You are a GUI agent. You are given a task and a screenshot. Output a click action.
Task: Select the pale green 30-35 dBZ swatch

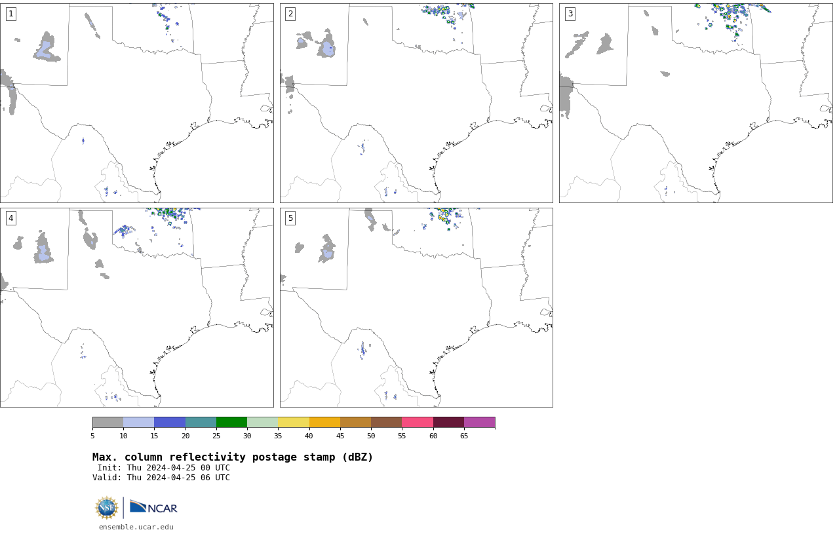point(262,422)
